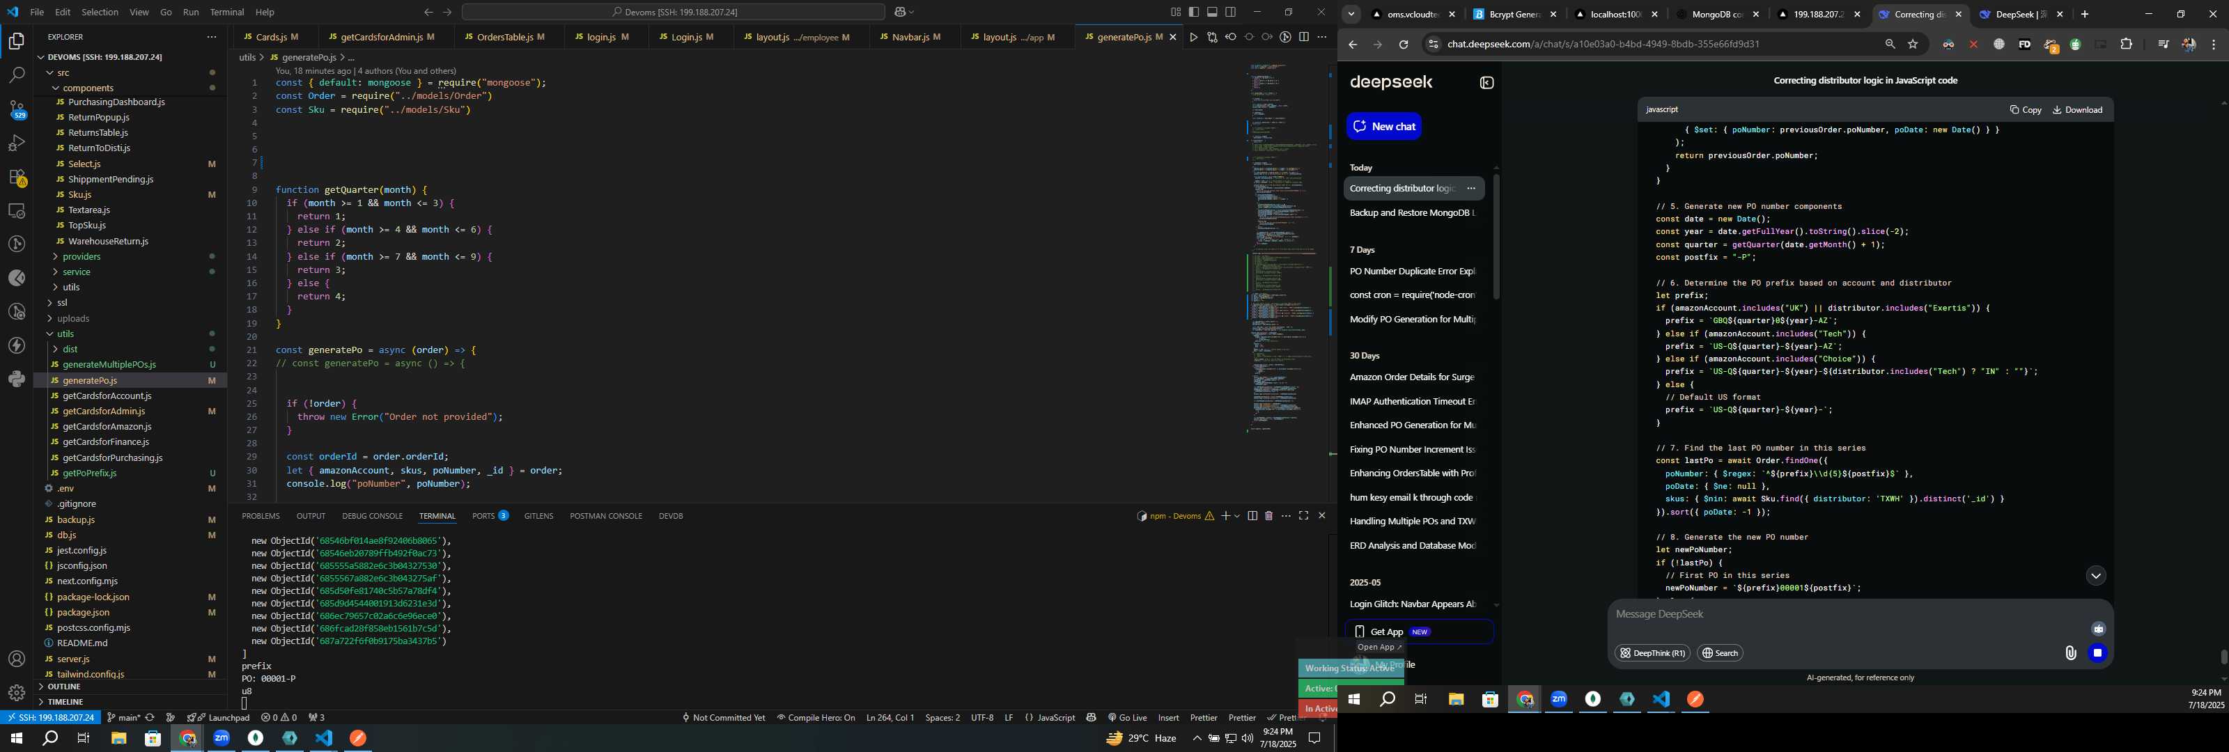Viewport: 2229px width, 752px height.
Task: Stop DeepSeek response generation
Action: pyautogui.click(x=2097, y=653)
